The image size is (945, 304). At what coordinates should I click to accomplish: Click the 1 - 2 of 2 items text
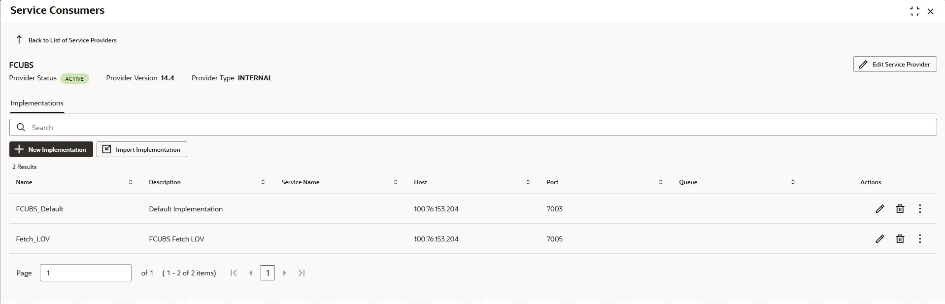pyautogui.click(x=189, y=273)
